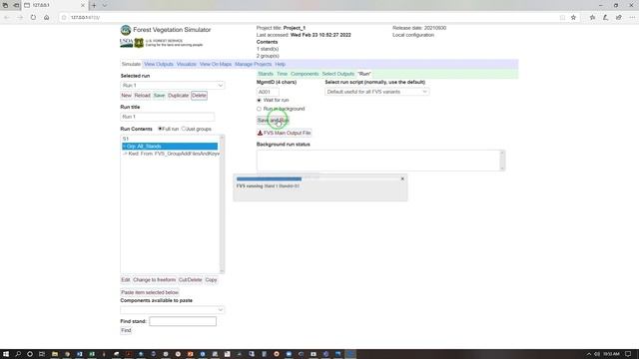
Task: Click the Paste item selected below button
Action: click(x=150, y=292)
